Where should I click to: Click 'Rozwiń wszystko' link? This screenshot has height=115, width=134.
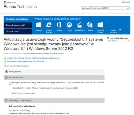[10, 66]
